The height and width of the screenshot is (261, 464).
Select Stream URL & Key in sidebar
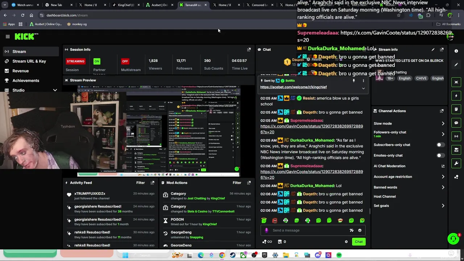pyautogui.click(x=30, y=61)
